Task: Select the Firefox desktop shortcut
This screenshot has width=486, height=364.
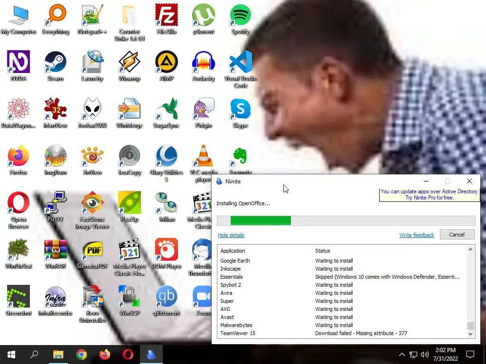Action: tap(19, 160)
